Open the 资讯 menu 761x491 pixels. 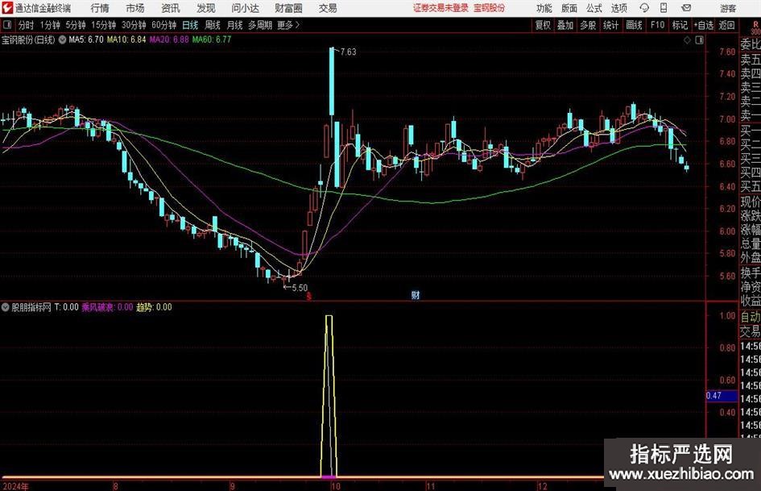[x=171, y=8]
